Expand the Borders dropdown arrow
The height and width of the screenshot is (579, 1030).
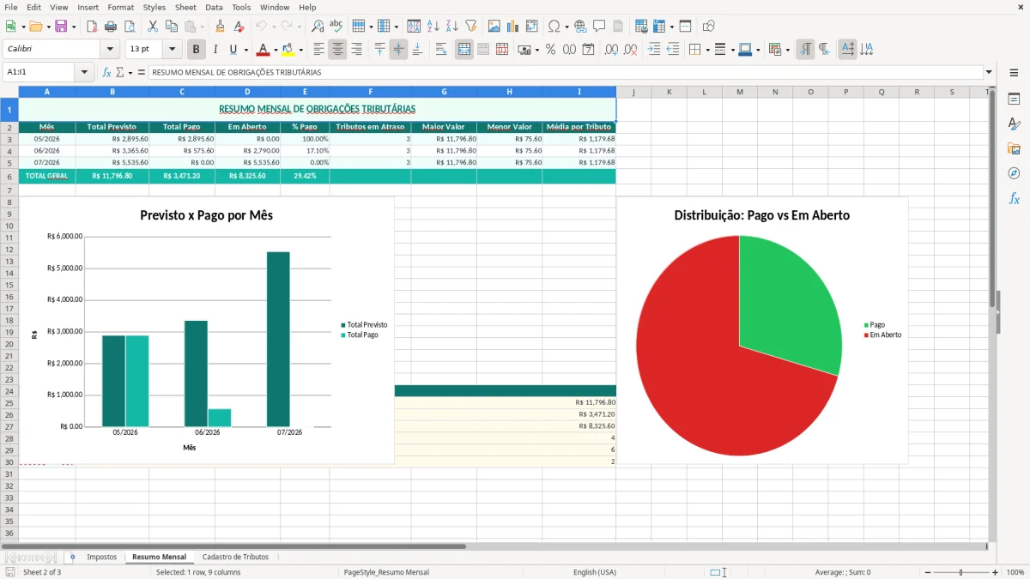pos(707,50)
